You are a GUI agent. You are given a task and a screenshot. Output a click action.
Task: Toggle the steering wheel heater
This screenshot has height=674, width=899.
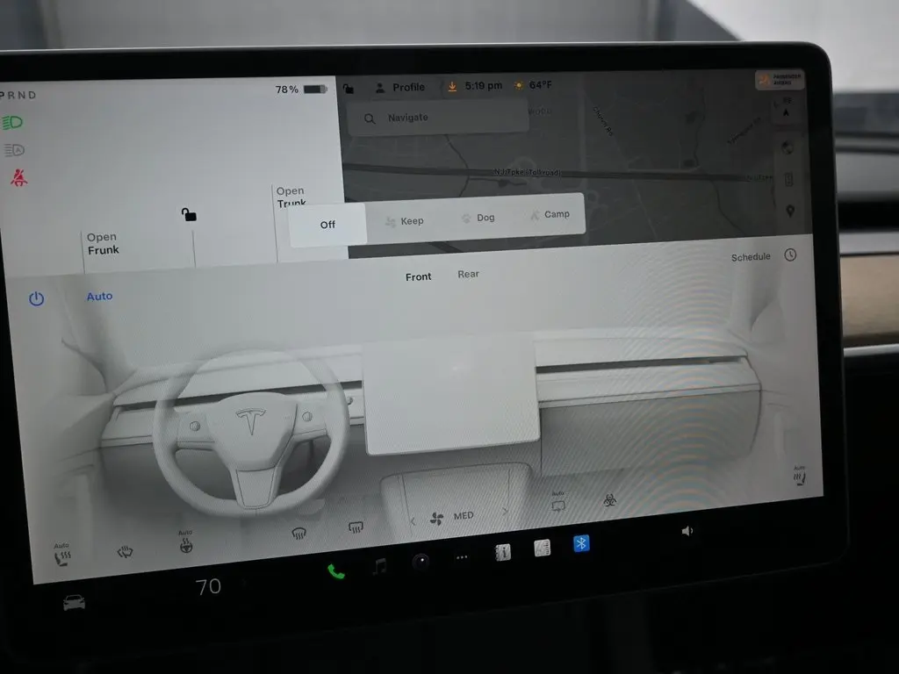coord(185,545)
